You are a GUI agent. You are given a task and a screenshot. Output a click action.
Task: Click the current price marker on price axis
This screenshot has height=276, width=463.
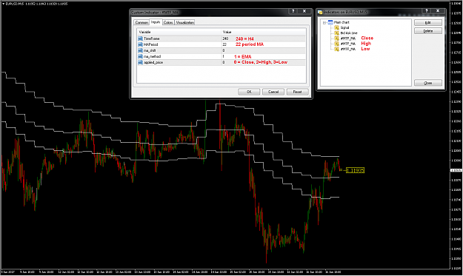(456, 170)
